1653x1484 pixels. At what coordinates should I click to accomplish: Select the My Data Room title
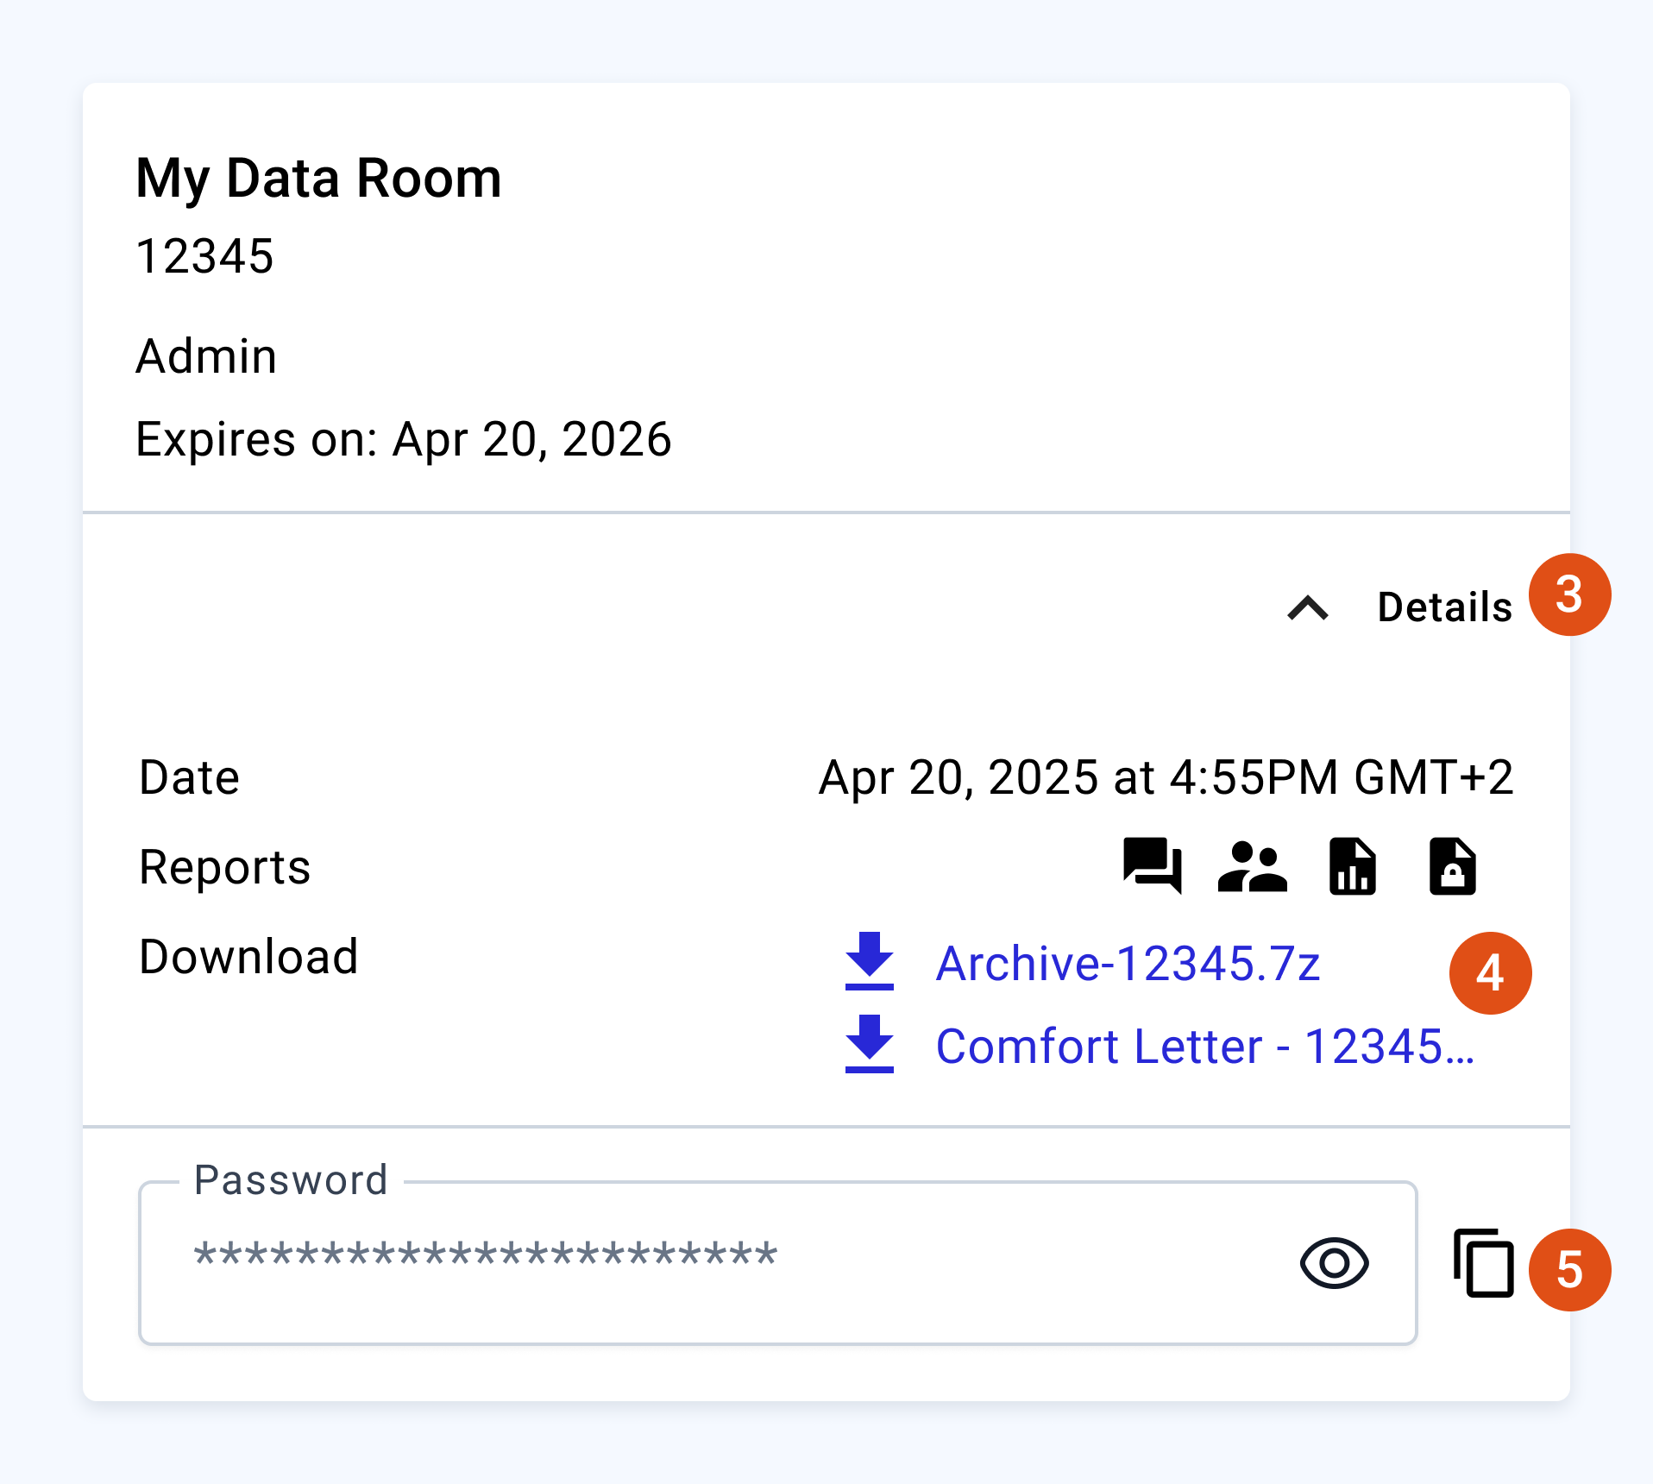pyautogui.click(x=318, y=179)
